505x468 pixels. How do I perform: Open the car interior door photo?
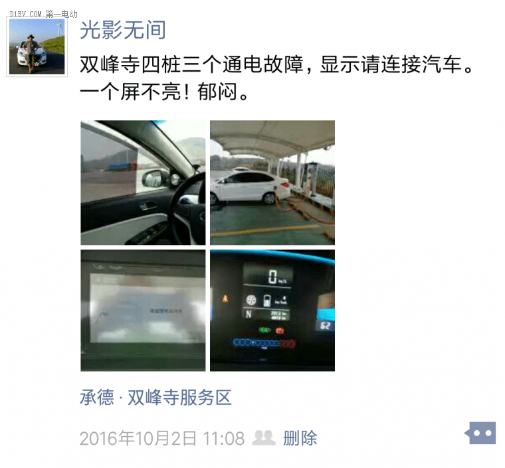143,183
